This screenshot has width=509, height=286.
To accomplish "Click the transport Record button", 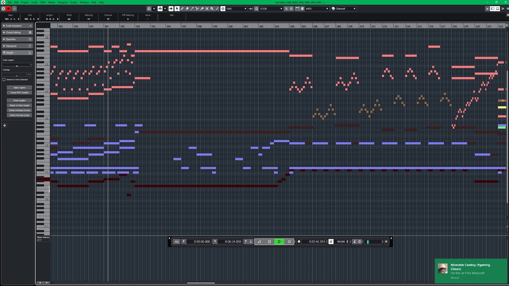I will coord(289,242).
